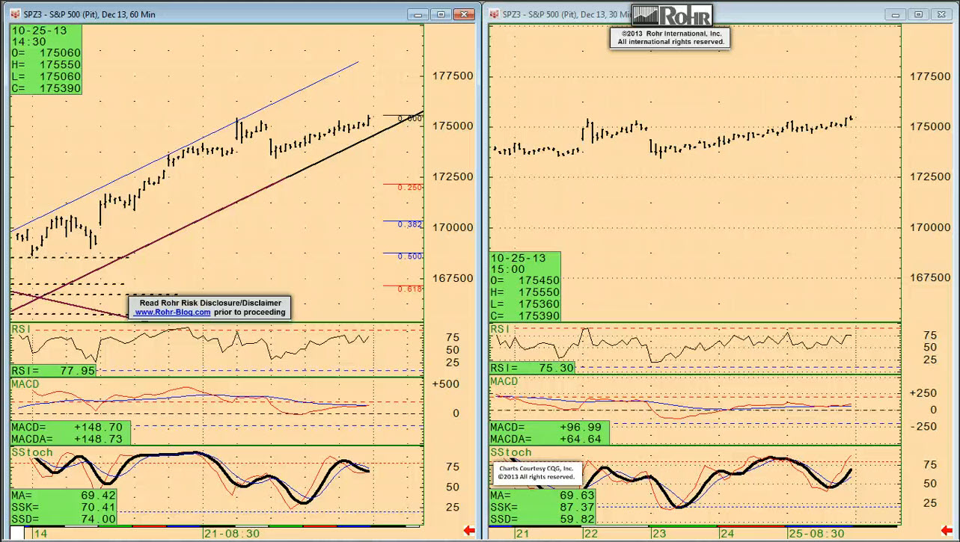This screenshot has height=542, width=960.
Task: Click the 21-08:30 date marker on left chart
Action: coord(231,534)
